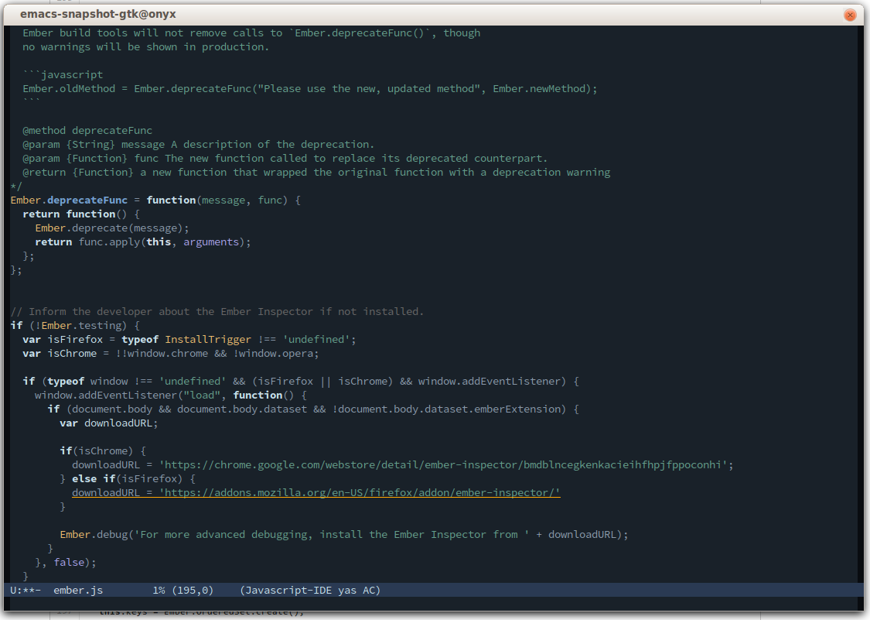Click InstallTrigger identifier
The height and width of the screenshot is (620, 870).
207,340
